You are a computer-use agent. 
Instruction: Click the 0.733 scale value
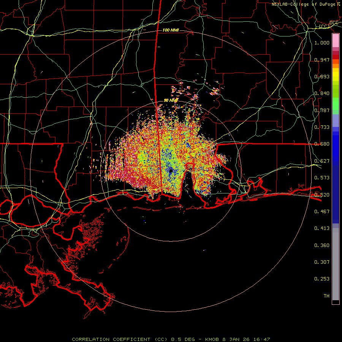[322, 127]
